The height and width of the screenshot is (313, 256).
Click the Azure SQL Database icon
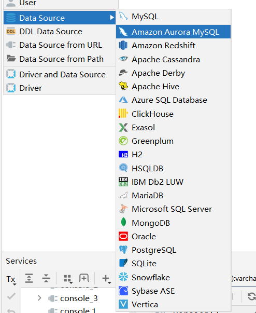click(123, 100)
